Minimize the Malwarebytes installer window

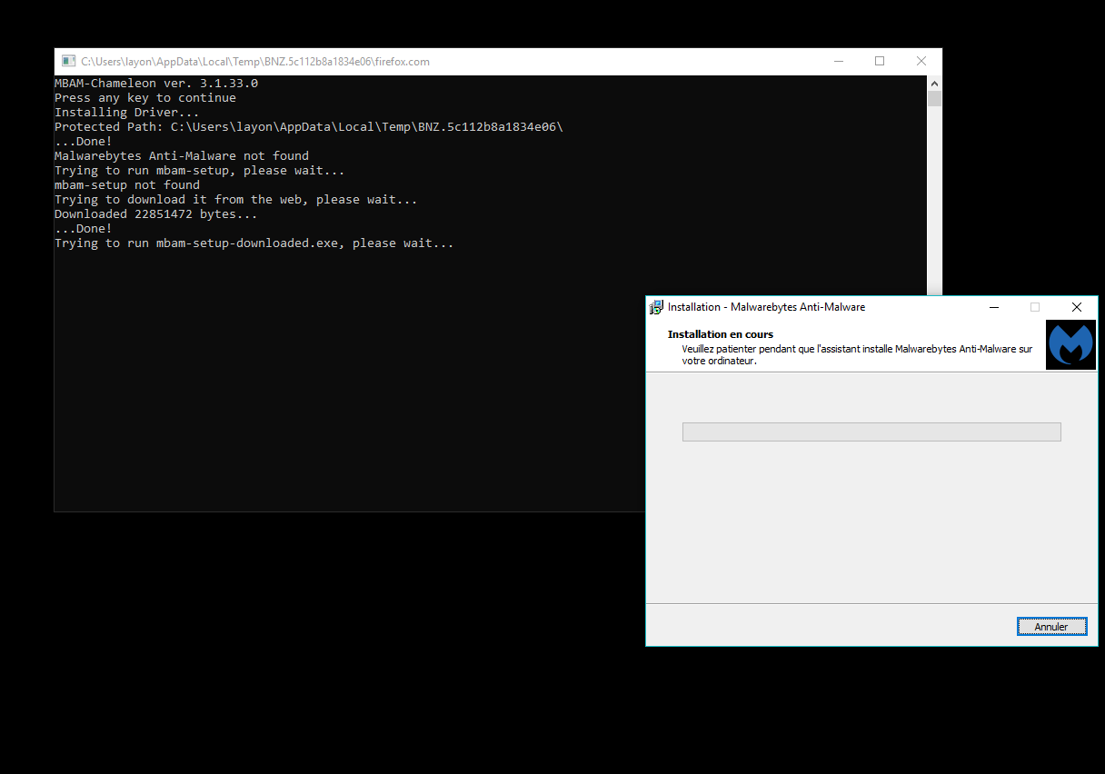pos(993,307)
